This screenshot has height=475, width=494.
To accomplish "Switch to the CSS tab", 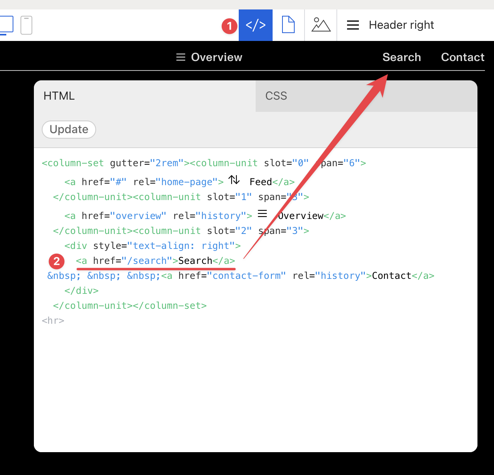I will point(276,96).
